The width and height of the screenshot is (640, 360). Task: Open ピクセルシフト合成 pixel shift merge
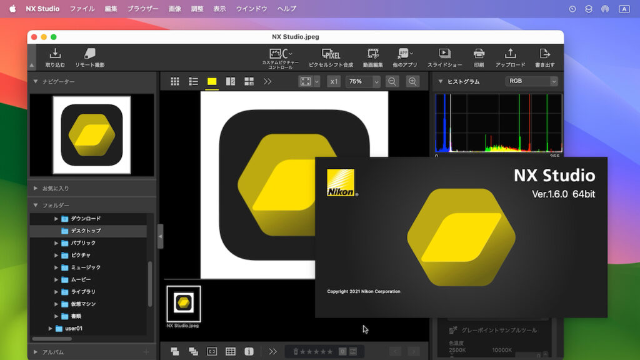point(332,55)
